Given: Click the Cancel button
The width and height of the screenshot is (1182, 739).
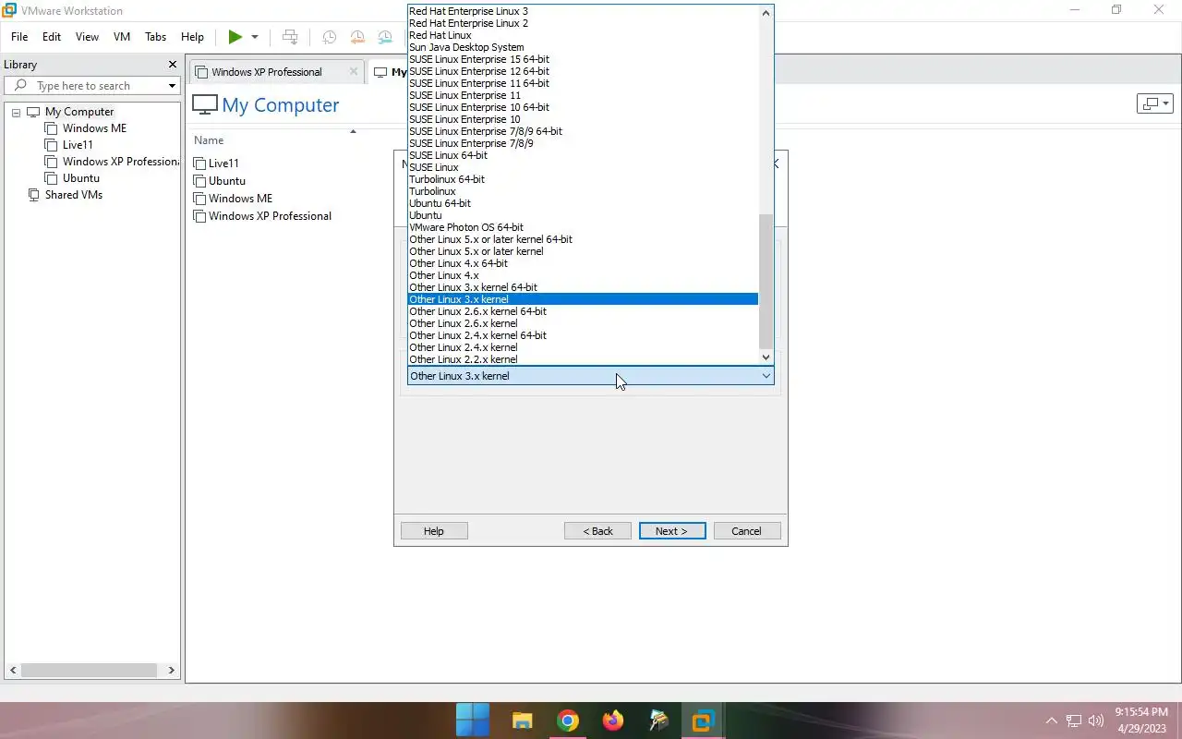Looking at the screenshot, I should [747, 531].
